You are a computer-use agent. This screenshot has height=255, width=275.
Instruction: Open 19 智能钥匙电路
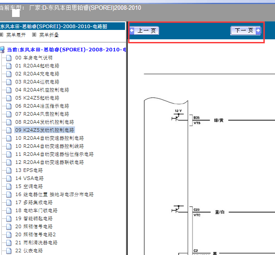coord(34,219)
